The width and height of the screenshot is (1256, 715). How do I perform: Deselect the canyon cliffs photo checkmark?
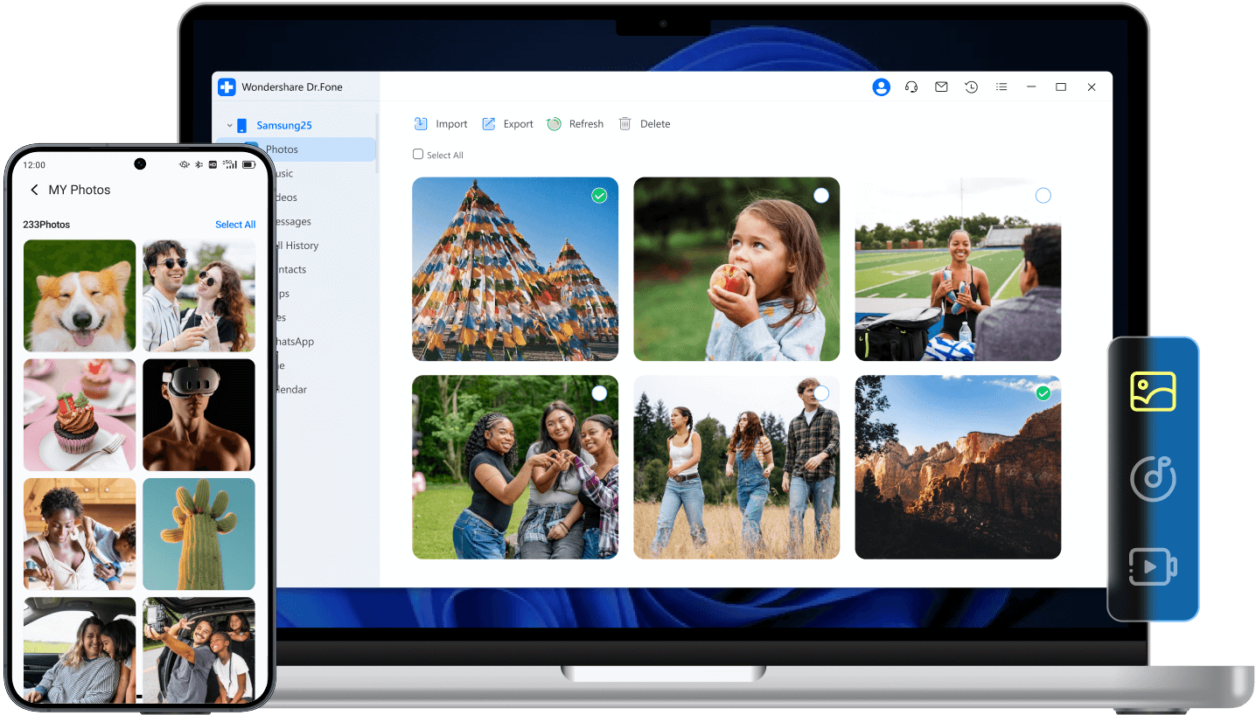tap(1043, 394)
